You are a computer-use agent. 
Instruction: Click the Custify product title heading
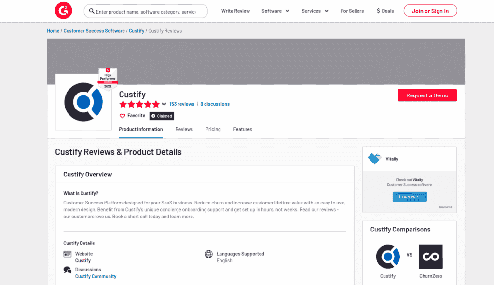tap(132, 94)
